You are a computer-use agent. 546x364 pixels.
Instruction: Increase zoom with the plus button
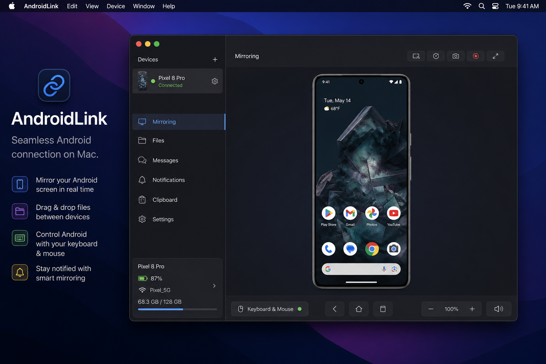click(472, 309)
